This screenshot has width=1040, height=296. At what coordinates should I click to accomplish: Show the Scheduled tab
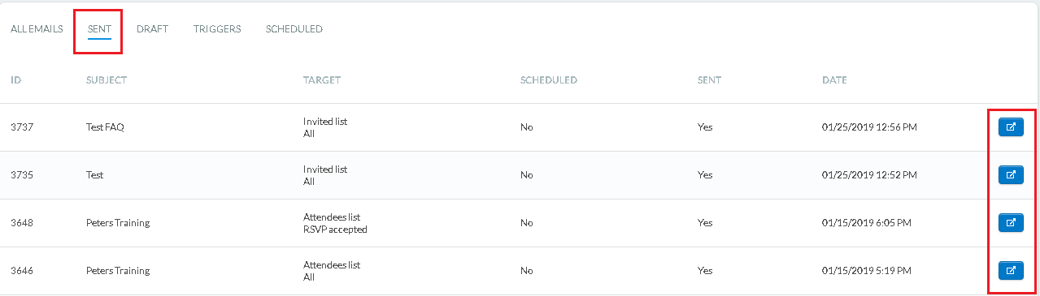(x=294, y=29)
